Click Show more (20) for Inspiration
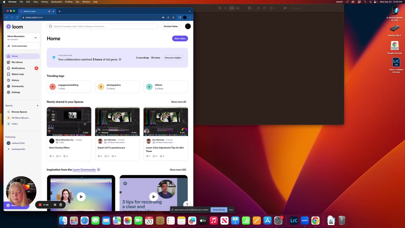The width and height of the screenshot is (405, 228). click(x=178, y=170)
